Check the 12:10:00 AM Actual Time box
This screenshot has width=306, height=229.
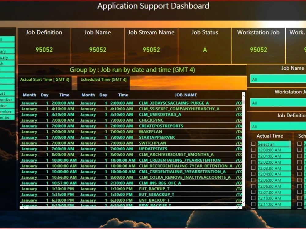click(253, 198)
